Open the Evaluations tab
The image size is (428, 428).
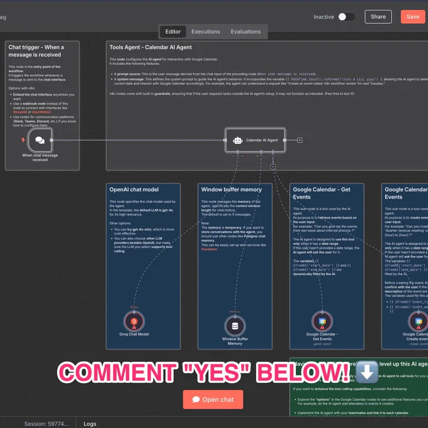[x=245, y=31]
